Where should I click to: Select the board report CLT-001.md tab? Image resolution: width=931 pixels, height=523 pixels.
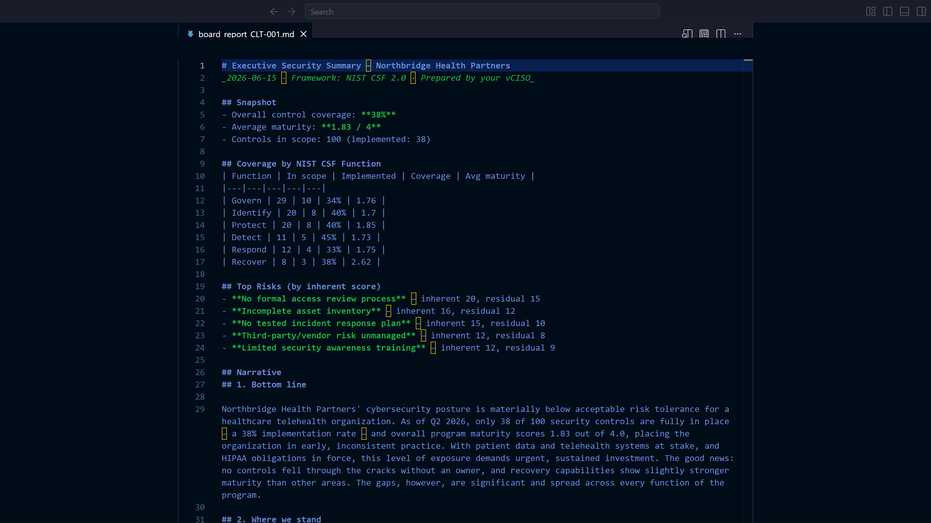246,34
